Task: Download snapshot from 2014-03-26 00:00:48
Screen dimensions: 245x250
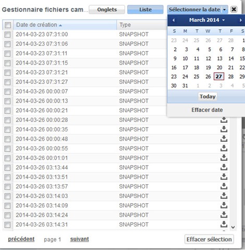Action: pyautogui.click(x=224, y=139)
